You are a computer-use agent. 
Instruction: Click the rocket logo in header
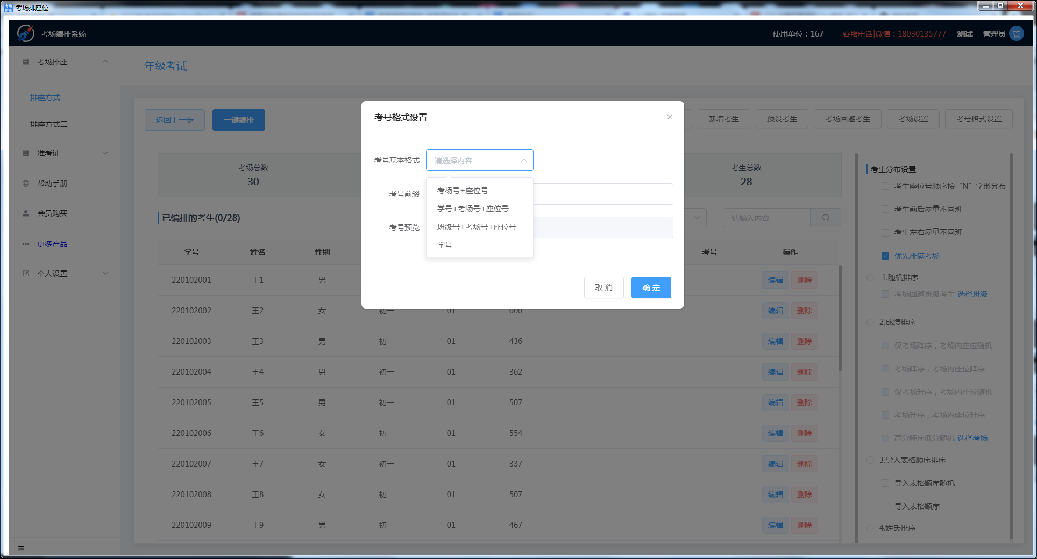[25, 33]
